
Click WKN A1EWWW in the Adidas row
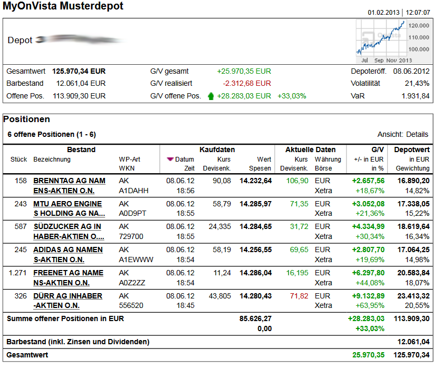(136, 260)
